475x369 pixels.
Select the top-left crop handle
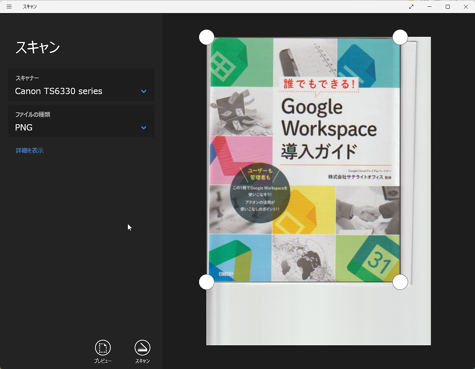(207, 37)
